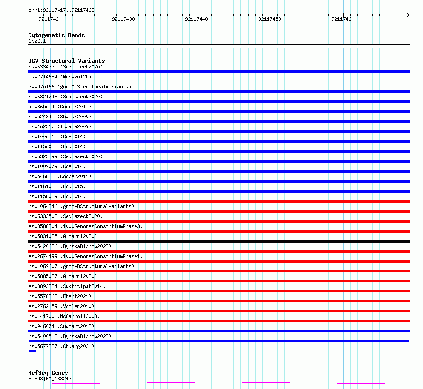Click ruler position label 92117430
This screenshot has width=423, height=389.
(123, 19)
